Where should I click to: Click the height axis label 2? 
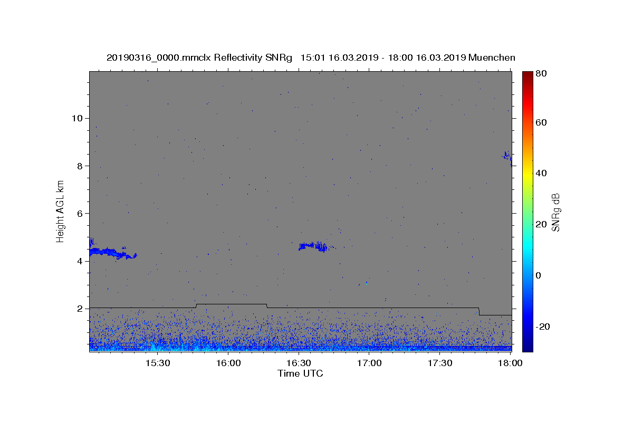80,308
